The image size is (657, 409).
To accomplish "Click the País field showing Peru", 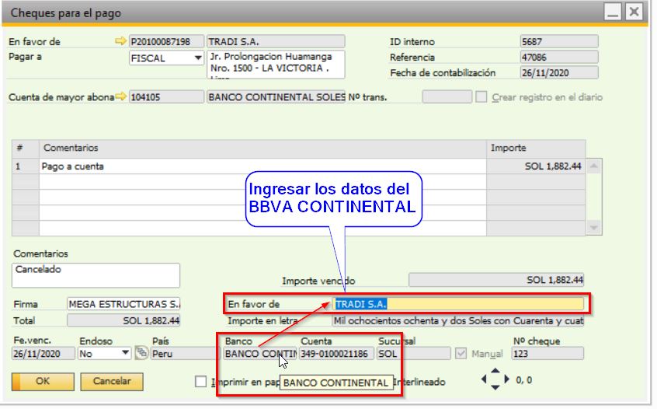I will [184, 354].
